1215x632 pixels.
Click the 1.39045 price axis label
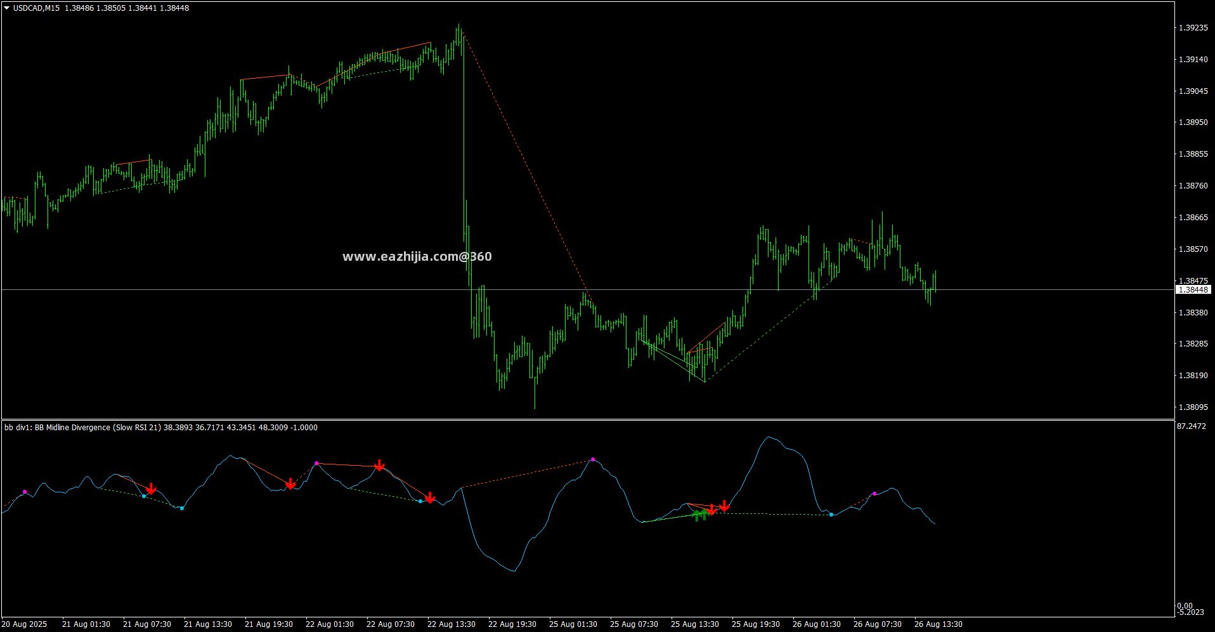coord(1193,91)
